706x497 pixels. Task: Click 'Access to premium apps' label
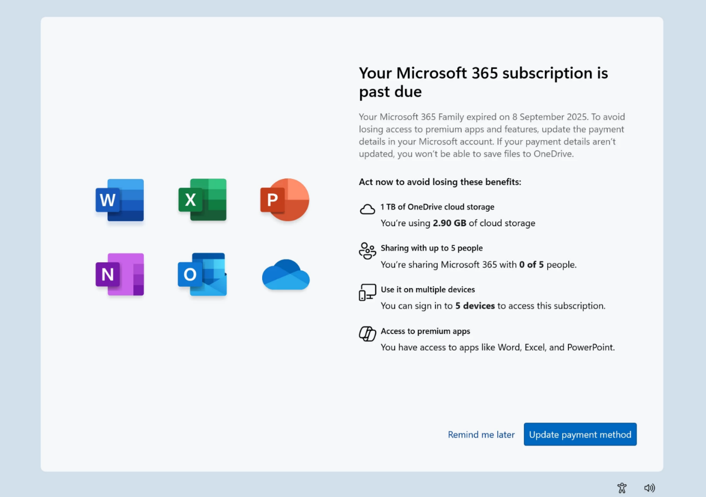pyautogui.click(x=425, y=331)
